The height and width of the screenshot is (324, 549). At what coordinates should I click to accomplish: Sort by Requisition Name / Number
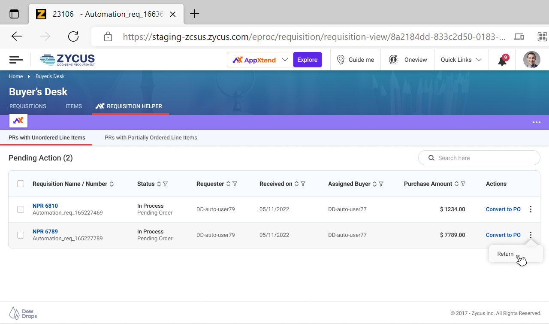point(112,184)
